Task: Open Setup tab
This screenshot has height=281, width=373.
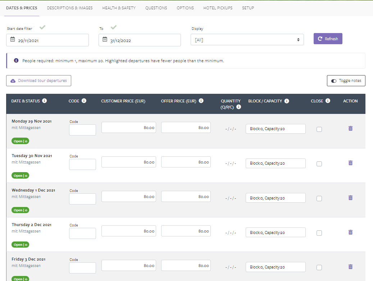Action: [248, 8]
